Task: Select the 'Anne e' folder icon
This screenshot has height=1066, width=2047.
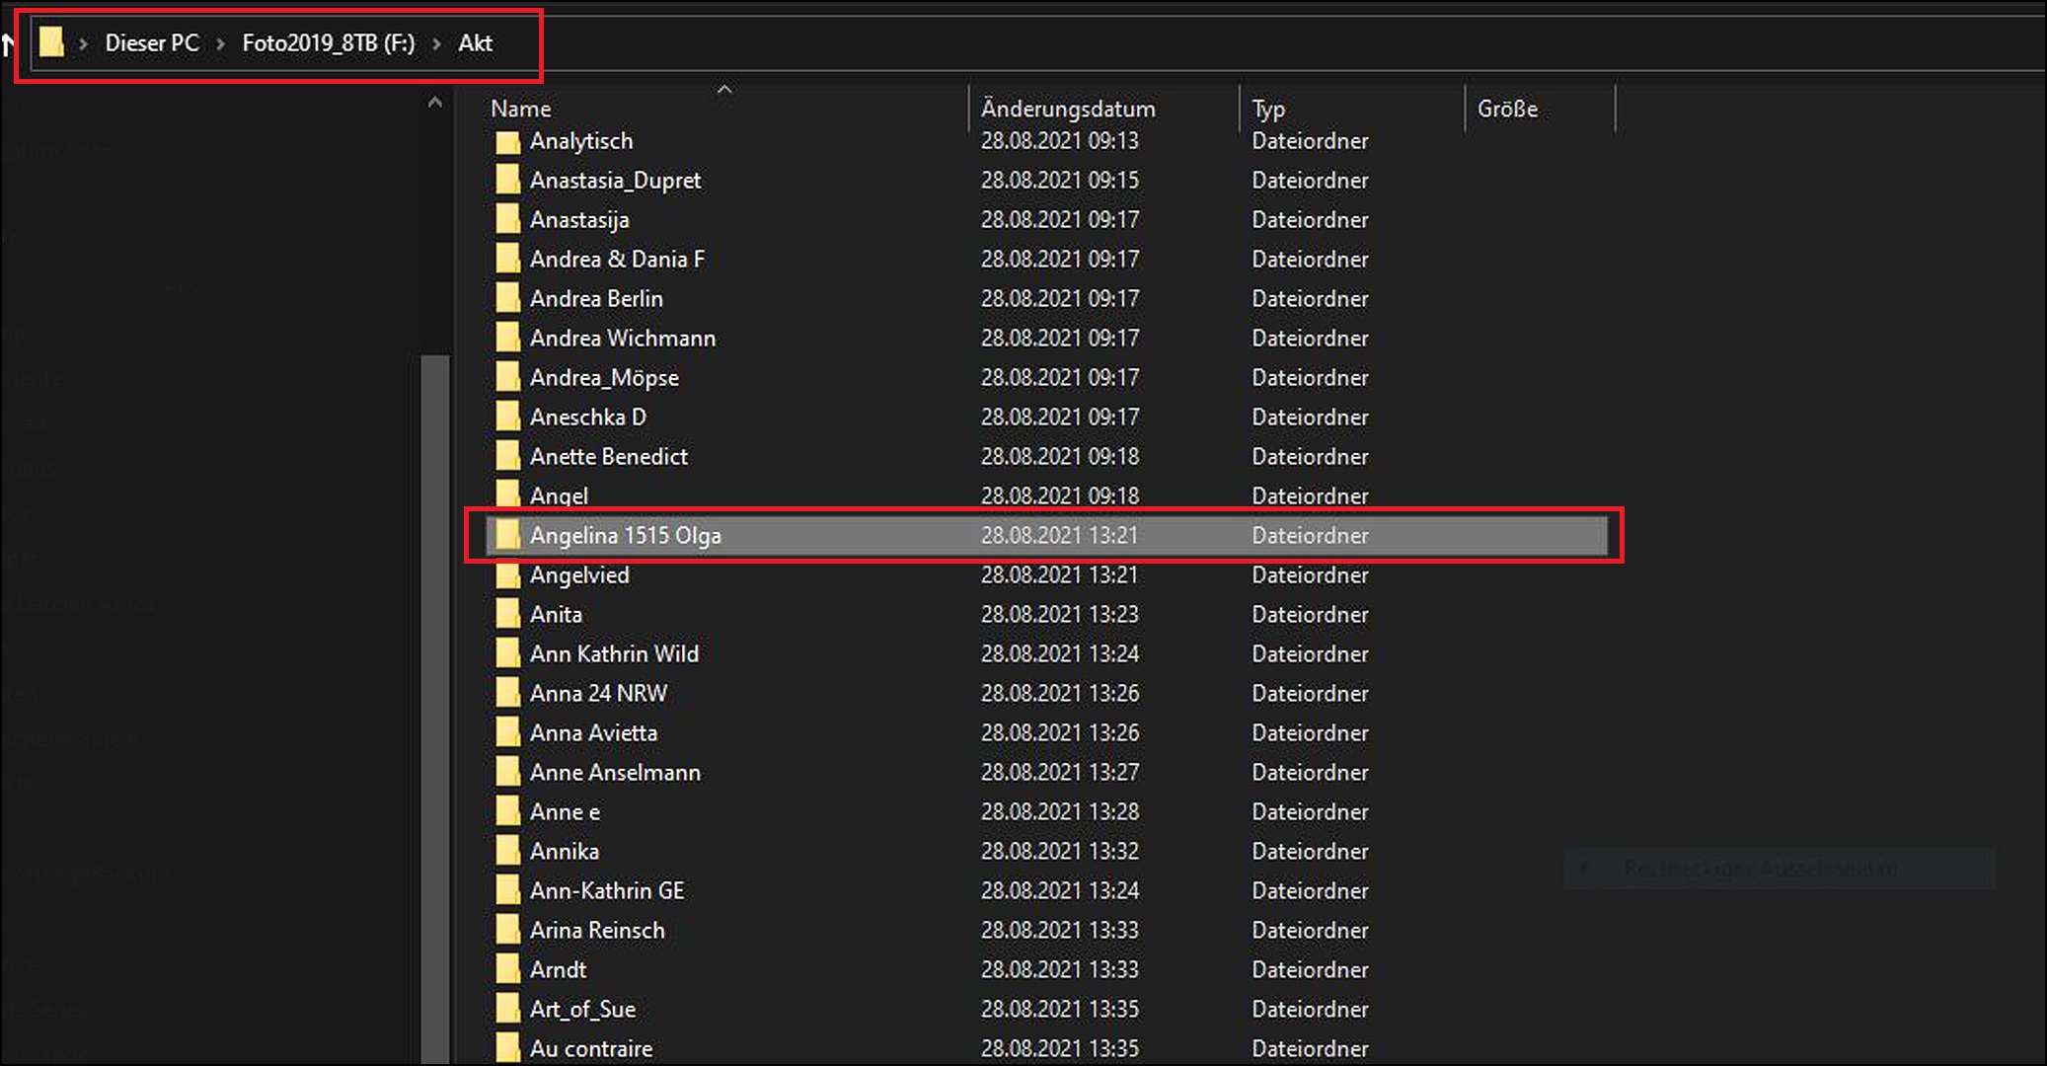Action: (x=507, y=812)
